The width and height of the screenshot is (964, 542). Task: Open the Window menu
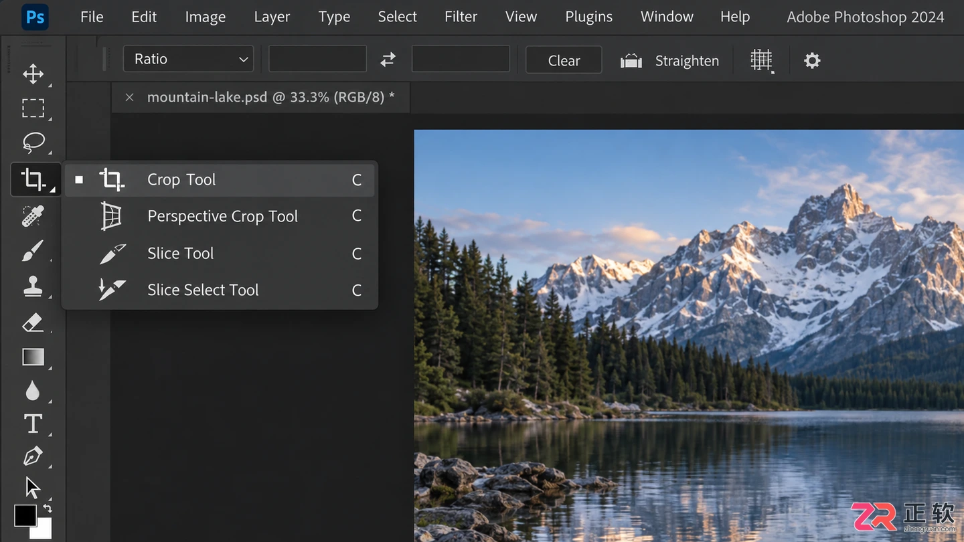[x=666, y=17]
